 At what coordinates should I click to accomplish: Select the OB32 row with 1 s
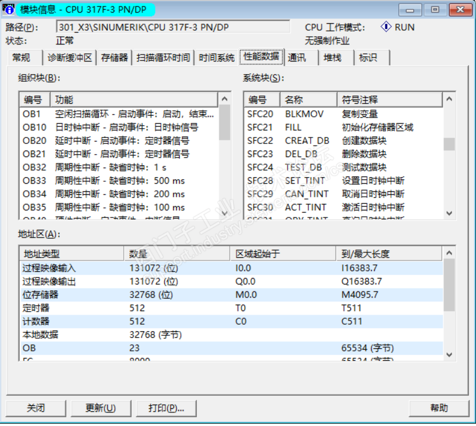click(119, 168)
